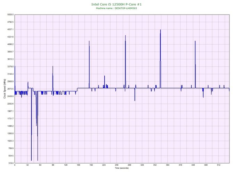This screenshot has width=233, height=174.
Task: Click the 2673.5 y-axis value
Action: pos(10,89)
